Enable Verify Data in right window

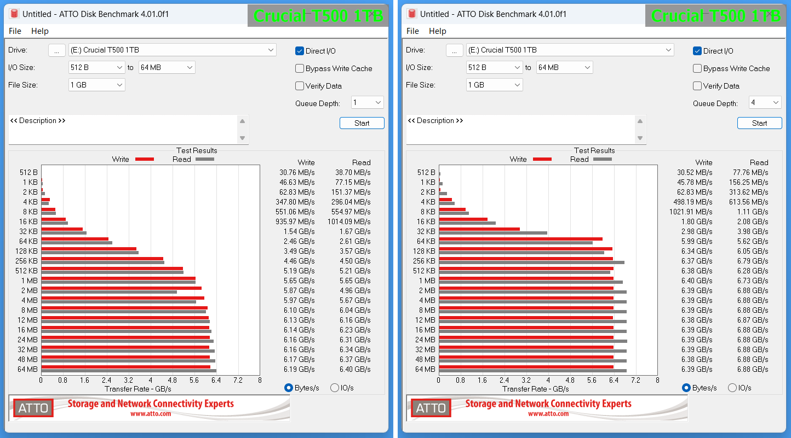click(697, 86)
